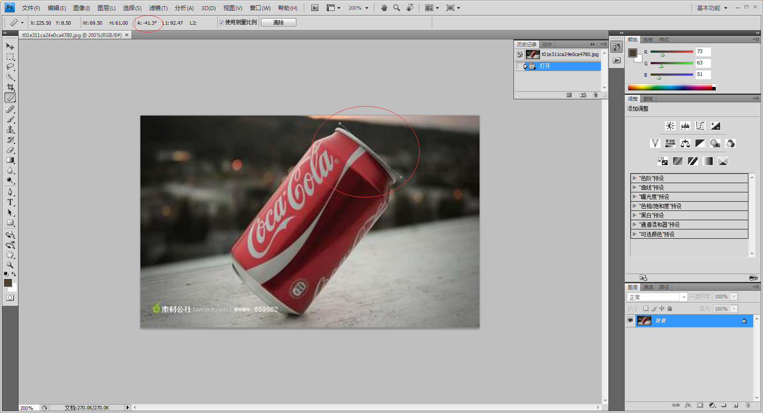Image resolution: width=763 pixels, height=413 pixels.
Task: Select the Hand tool in toolbox
Action: 10,255
